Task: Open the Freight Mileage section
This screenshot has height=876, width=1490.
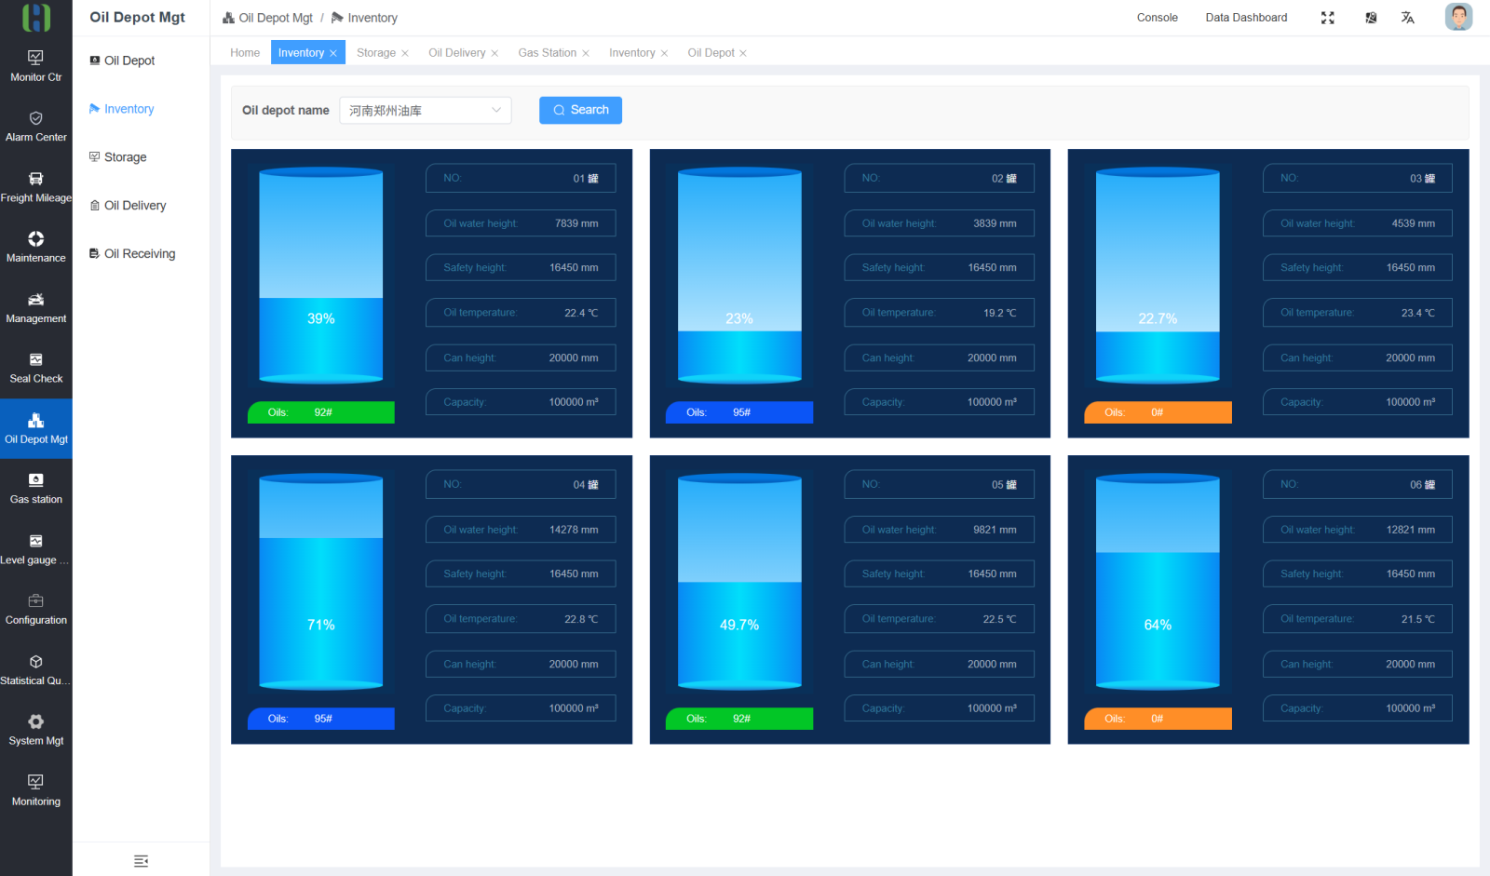Action: (35, 187)
